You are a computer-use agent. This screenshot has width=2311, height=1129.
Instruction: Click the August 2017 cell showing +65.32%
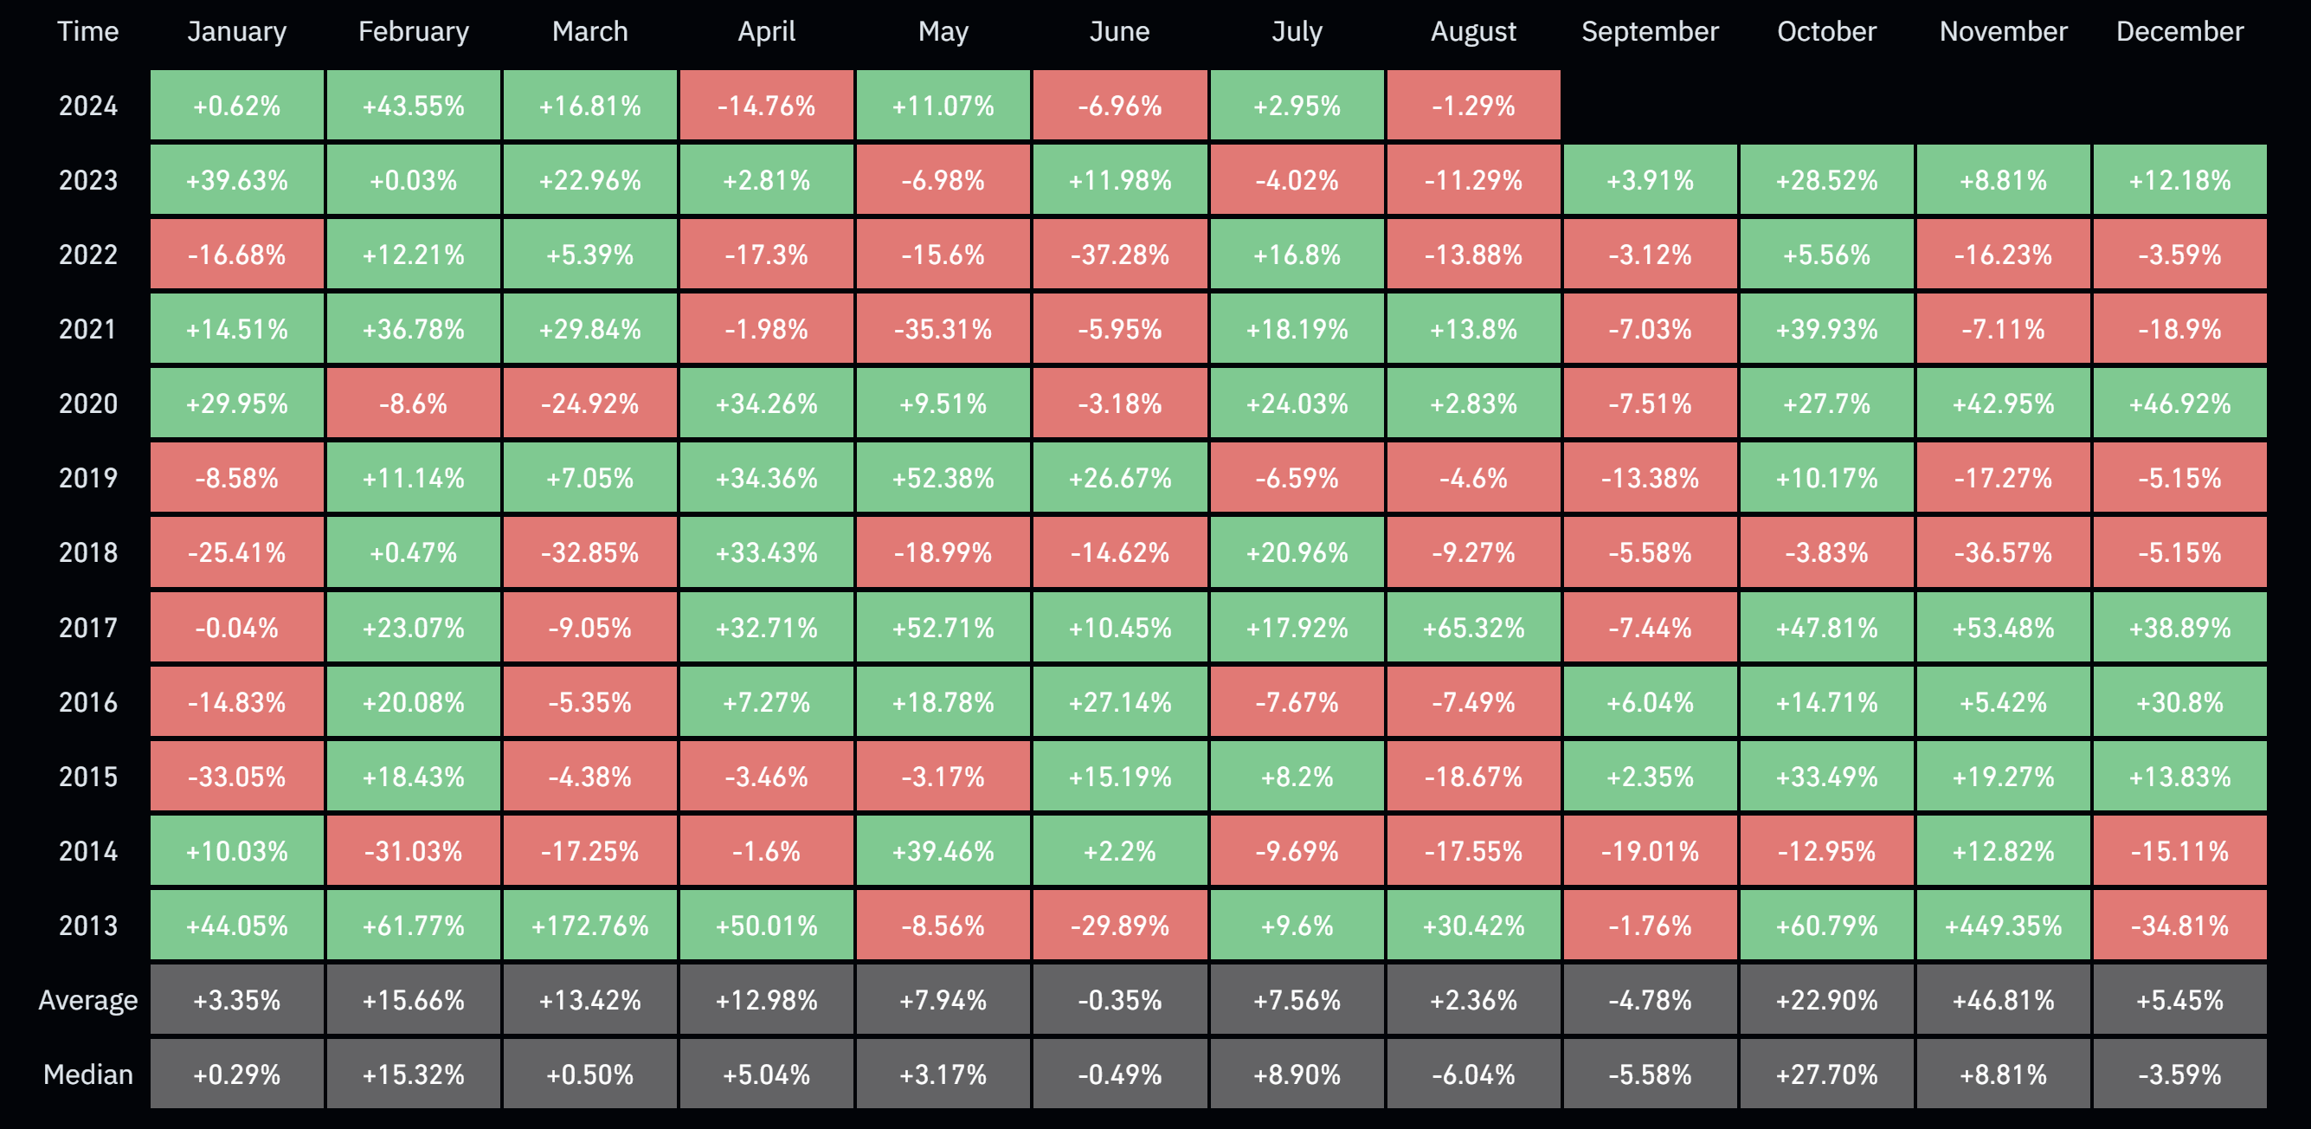1474,628
